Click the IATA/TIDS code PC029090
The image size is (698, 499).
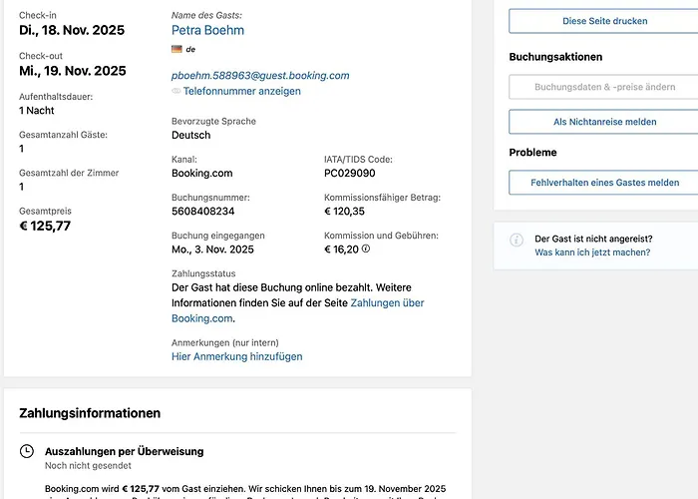point(350,174)
